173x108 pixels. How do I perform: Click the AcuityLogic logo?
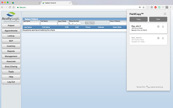(x=11, y=17)
